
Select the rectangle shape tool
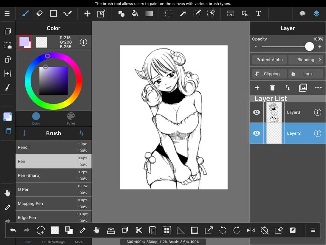53,13
